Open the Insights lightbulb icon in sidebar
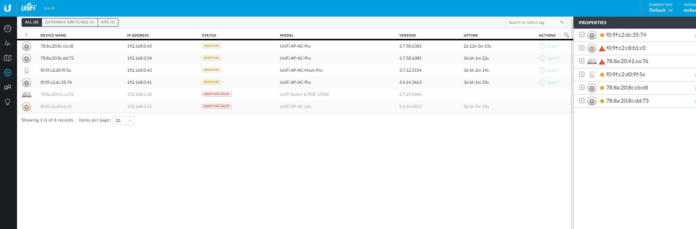Image resolution: width=696 pixels, height=229 pixels. (x=8, y=102)
